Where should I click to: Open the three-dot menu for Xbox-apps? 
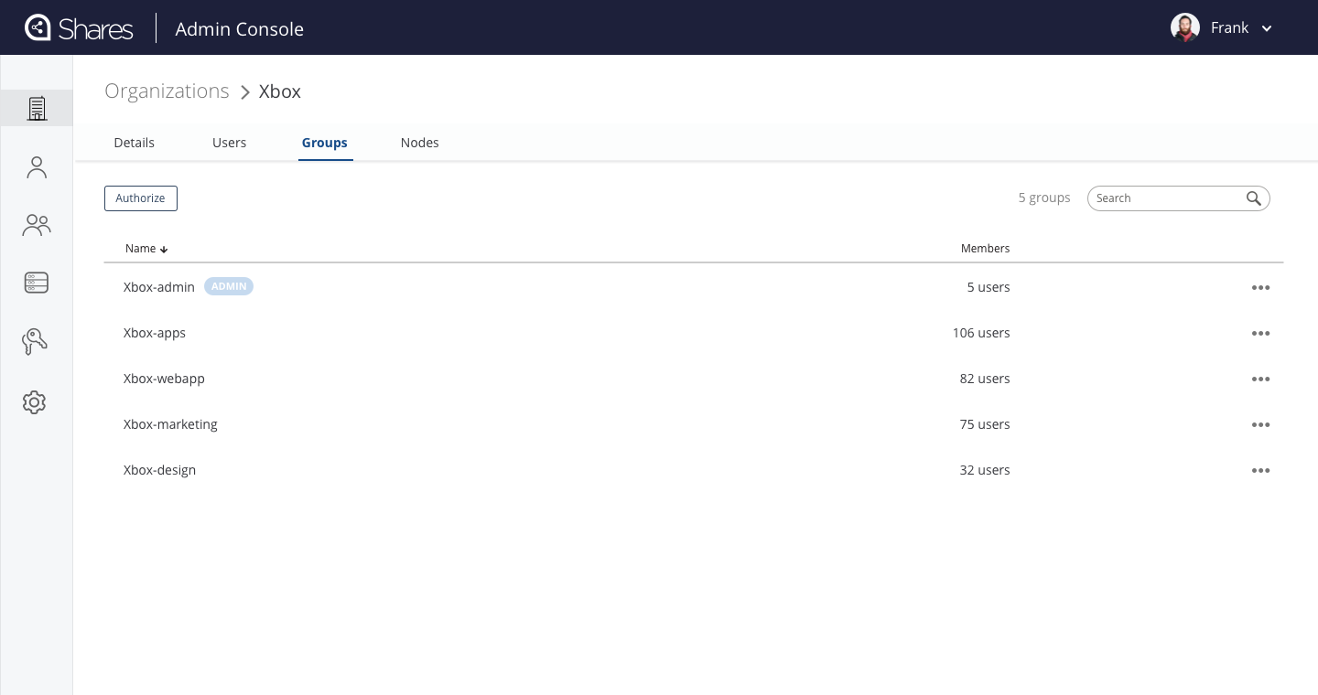[x=1260, y=333]
